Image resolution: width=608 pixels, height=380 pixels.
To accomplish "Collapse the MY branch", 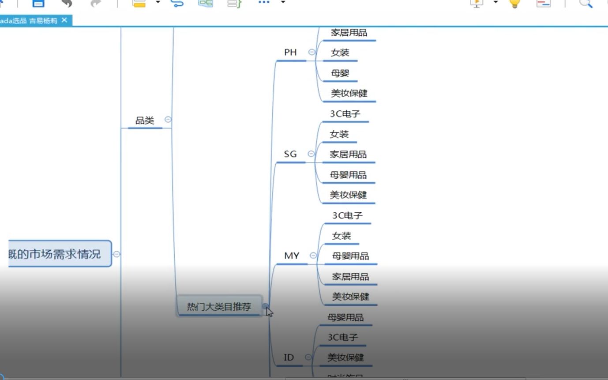I will point(313,255).
